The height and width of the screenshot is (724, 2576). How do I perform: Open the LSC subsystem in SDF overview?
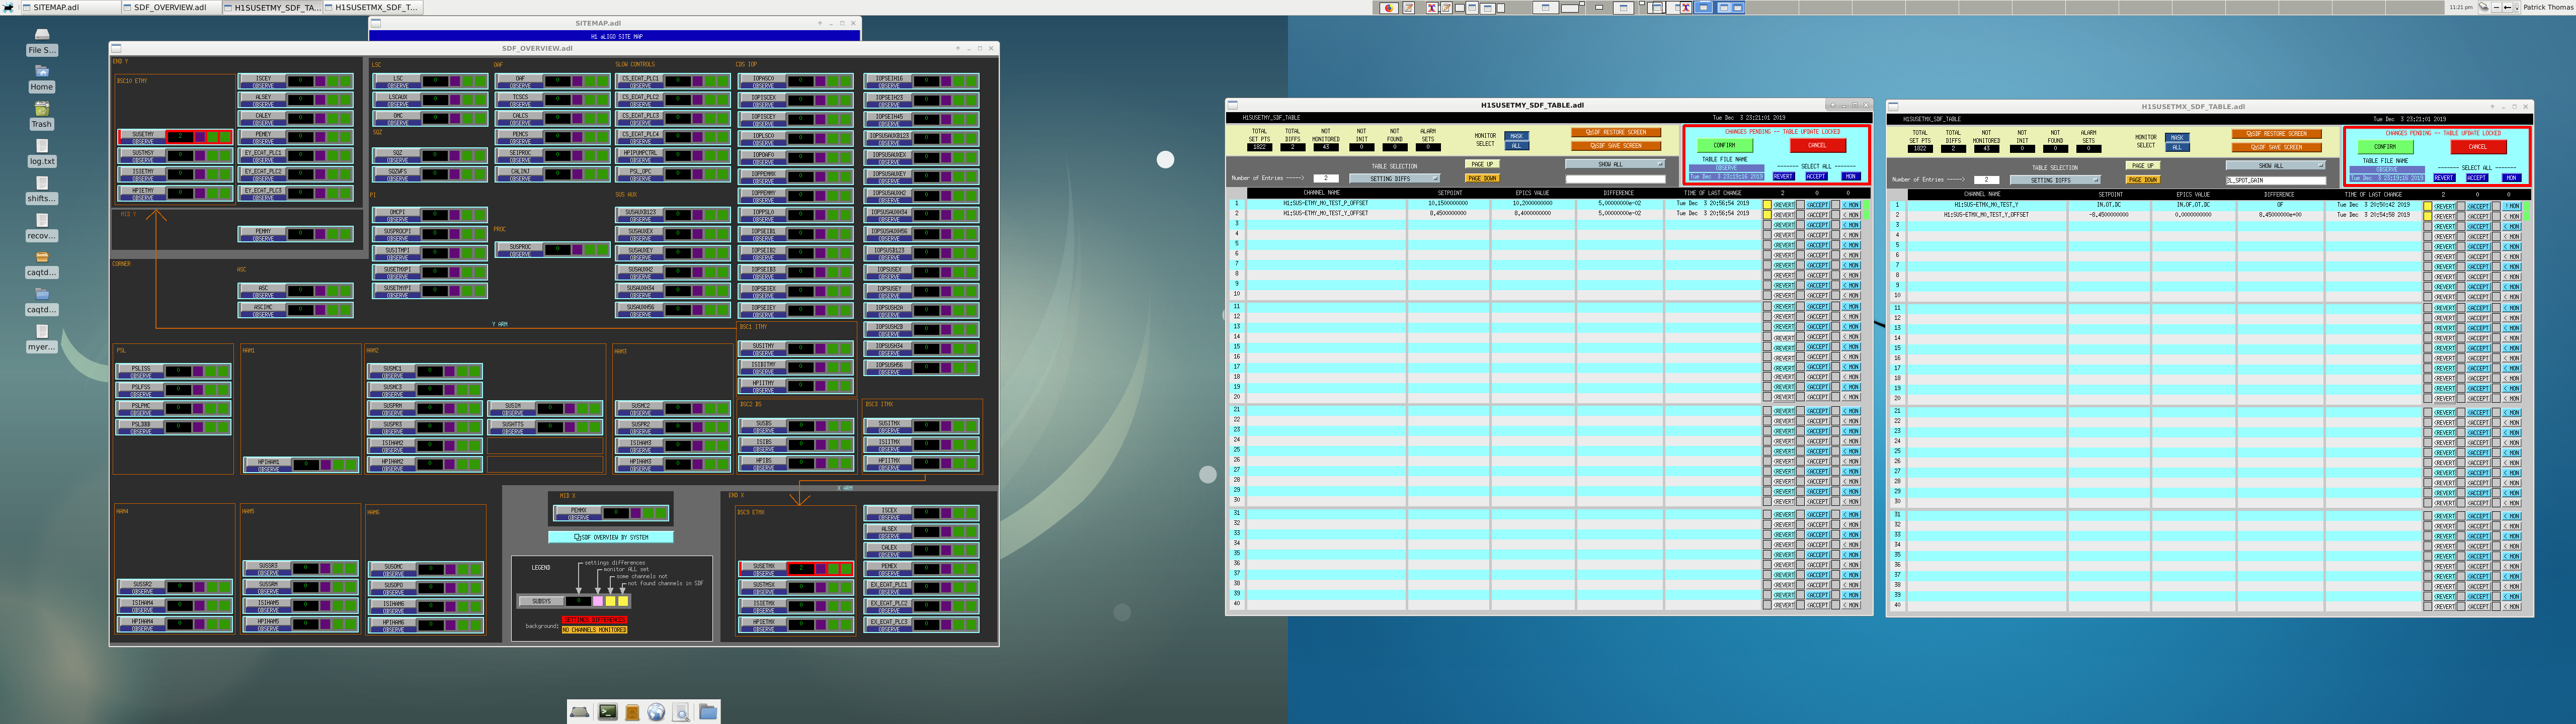(x=398, y=80)
